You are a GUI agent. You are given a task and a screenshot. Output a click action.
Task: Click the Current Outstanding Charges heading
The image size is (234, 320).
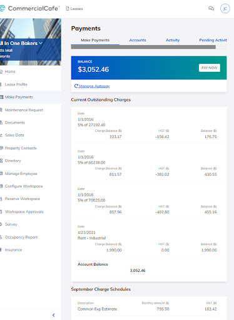pos(101,99)
